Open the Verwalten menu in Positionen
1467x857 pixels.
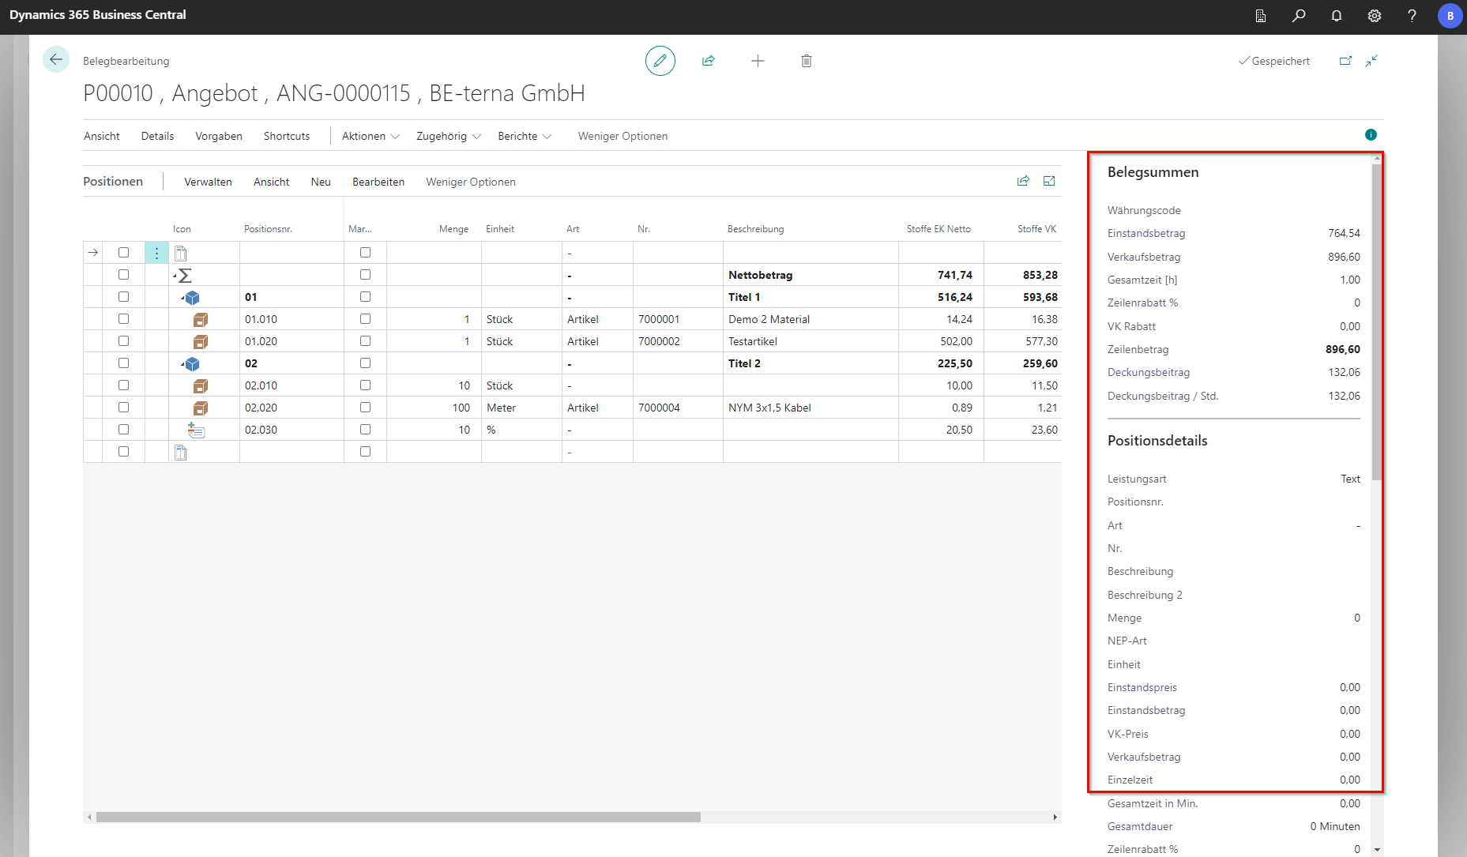click(208, 182)
